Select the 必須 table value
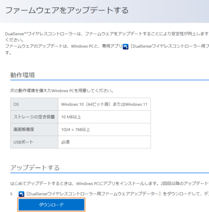Screen dimensions: 209x212 (x=65, y=142)
